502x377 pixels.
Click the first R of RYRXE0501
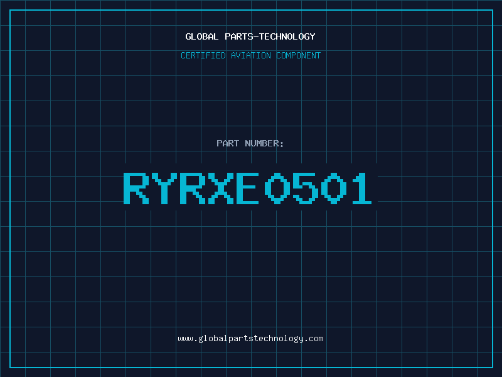(x=136, y=188)
